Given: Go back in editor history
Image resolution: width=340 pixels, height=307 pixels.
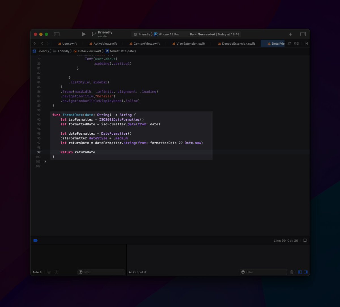Looking at the screenshot, I should [42, 44].
